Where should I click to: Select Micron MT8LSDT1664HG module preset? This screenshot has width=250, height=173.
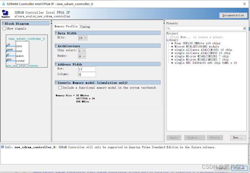click(x=197, y=46)
